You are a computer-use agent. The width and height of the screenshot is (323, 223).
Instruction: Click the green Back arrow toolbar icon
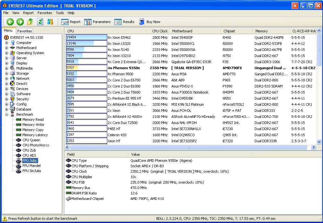click(10, 22)
